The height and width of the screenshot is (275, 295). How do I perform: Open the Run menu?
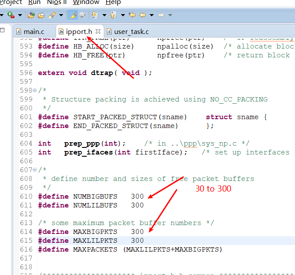tap(34, 2)
